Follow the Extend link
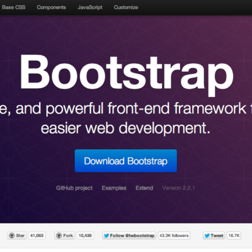The image size is (252, 252). point(144,188)
